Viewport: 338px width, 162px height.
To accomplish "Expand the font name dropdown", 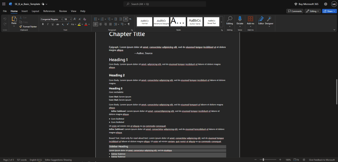I will [61, 19].
